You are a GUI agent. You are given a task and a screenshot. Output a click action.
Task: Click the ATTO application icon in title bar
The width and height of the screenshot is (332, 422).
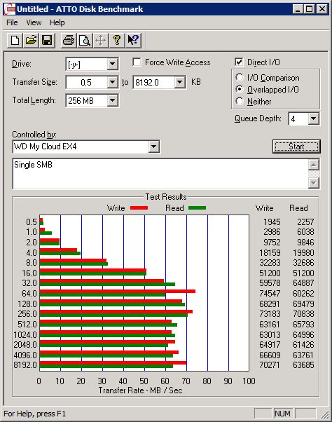[x=11, y=9]
